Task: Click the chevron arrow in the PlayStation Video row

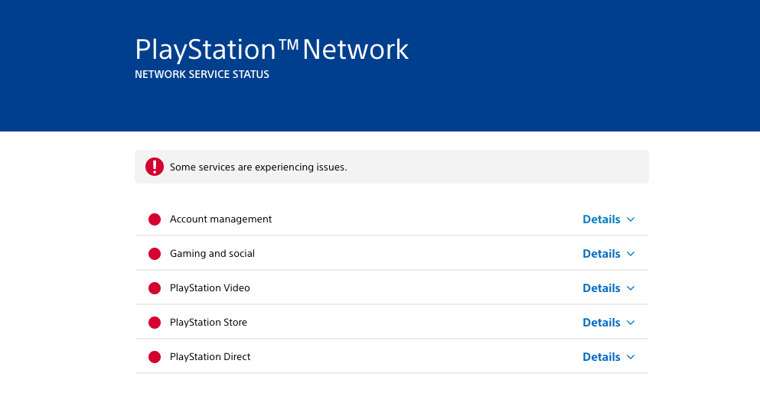Action: (x=631, y=288)
